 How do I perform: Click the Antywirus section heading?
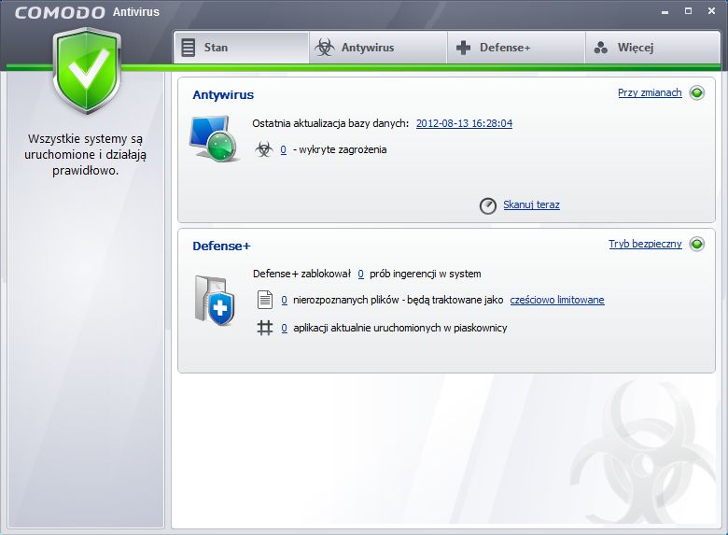coord(223,94)
